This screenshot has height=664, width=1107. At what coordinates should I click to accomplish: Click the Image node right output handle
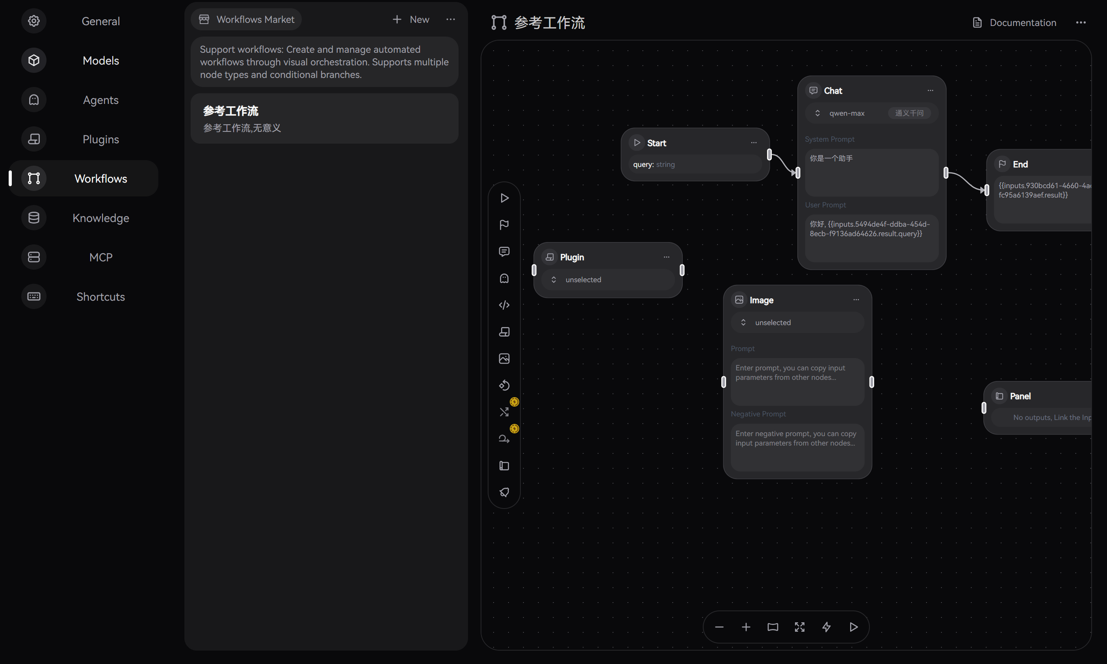(871, 382)
